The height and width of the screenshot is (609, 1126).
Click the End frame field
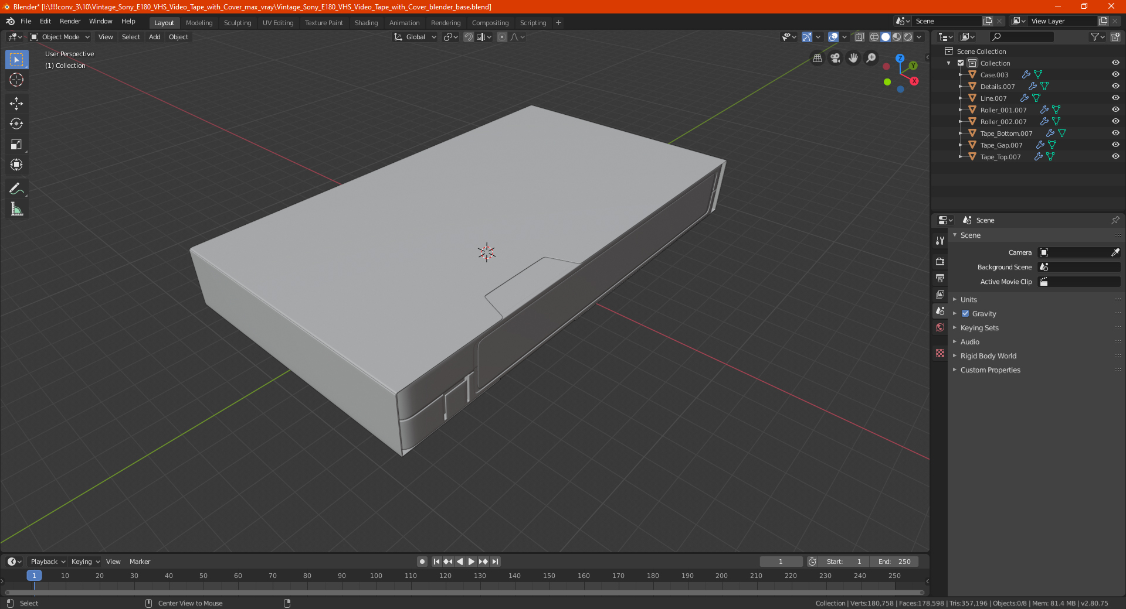click(x=894, y=562)
